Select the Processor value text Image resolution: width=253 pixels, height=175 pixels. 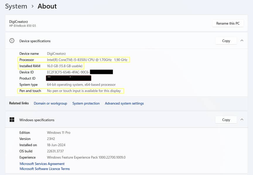(87, 60)
